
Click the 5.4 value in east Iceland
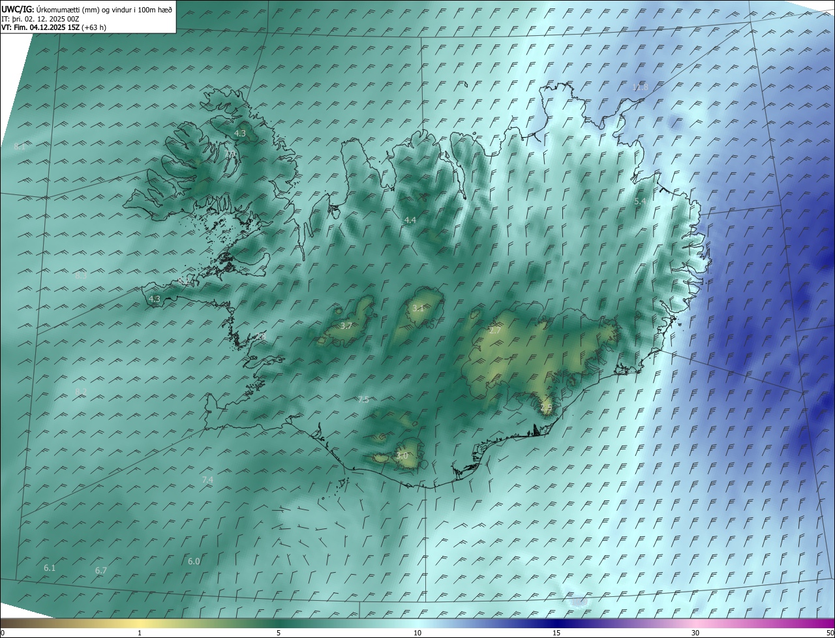(640, 202)
